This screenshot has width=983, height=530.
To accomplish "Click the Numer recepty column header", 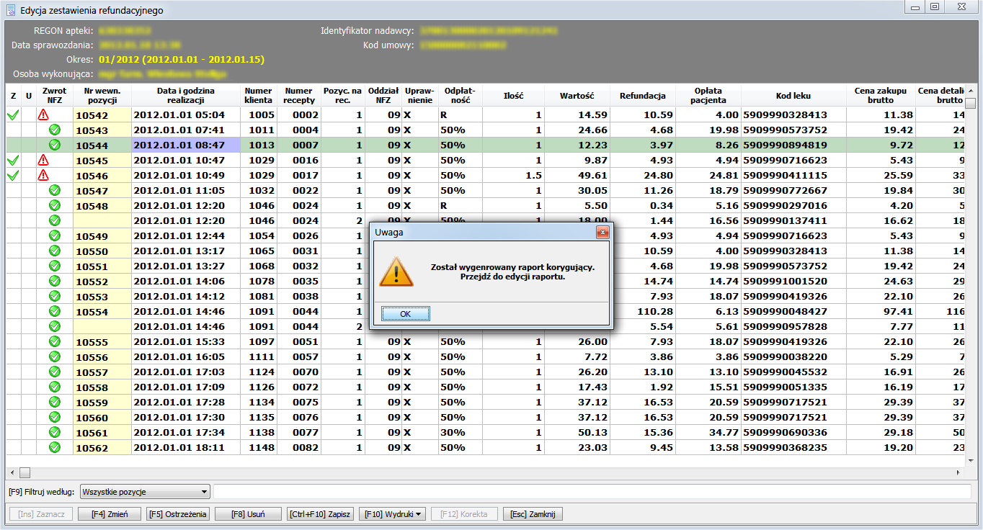I will click(298, 95).
